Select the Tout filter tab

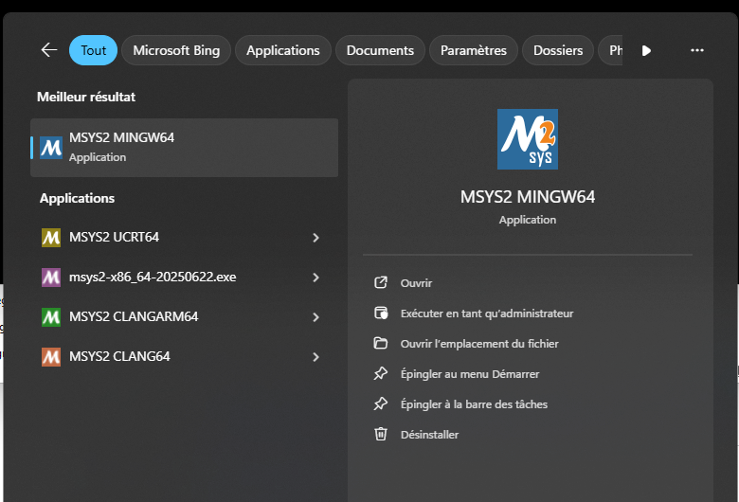[93, 50]
